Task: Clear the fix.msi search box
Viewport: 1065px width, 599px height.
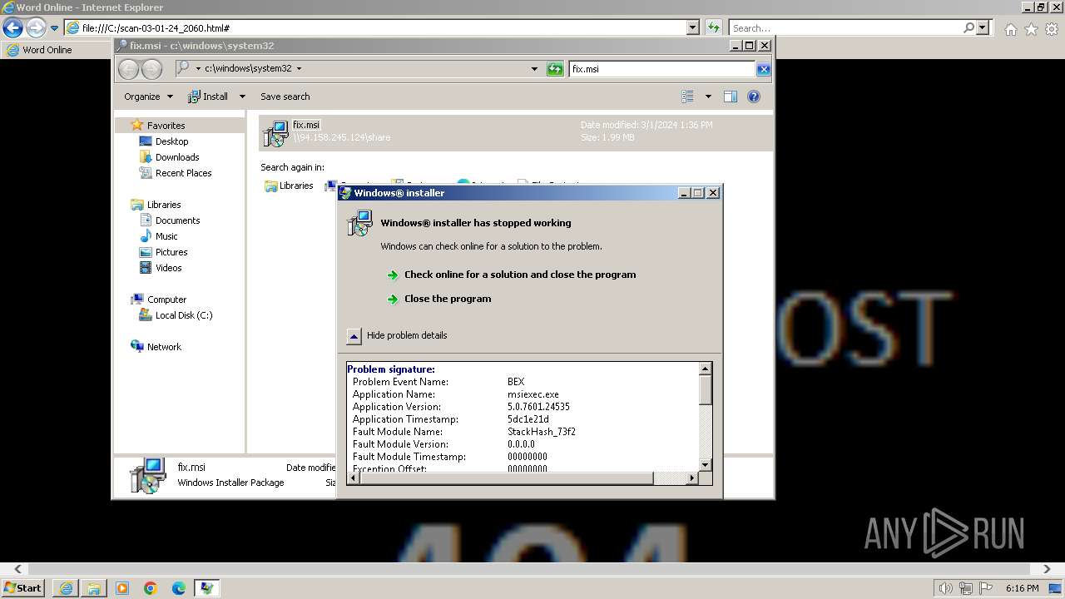Action: pos(763,69)
